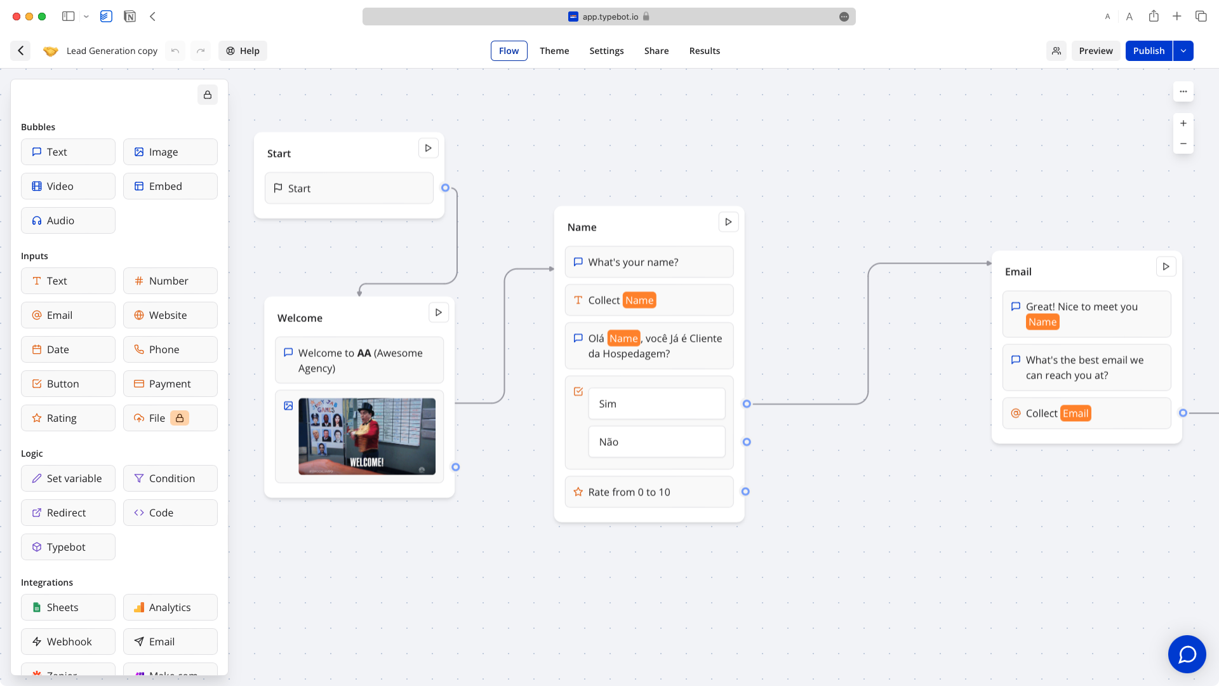The height and width of the screenshot is (686, 1219).
Task: Click the Sheets integration icon
Action: [x=37, y=607]
